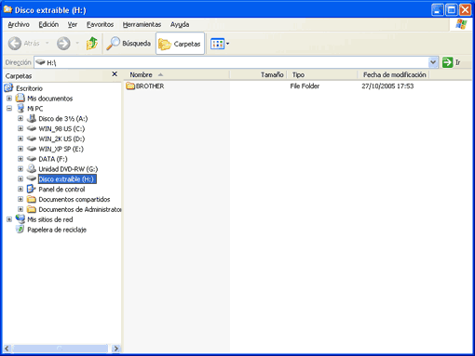Click the Mis documentos folder icon

tap(20, 99)
